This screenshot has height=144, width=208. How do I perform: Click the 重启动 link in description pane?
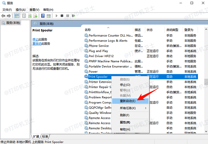click(37, 44)
